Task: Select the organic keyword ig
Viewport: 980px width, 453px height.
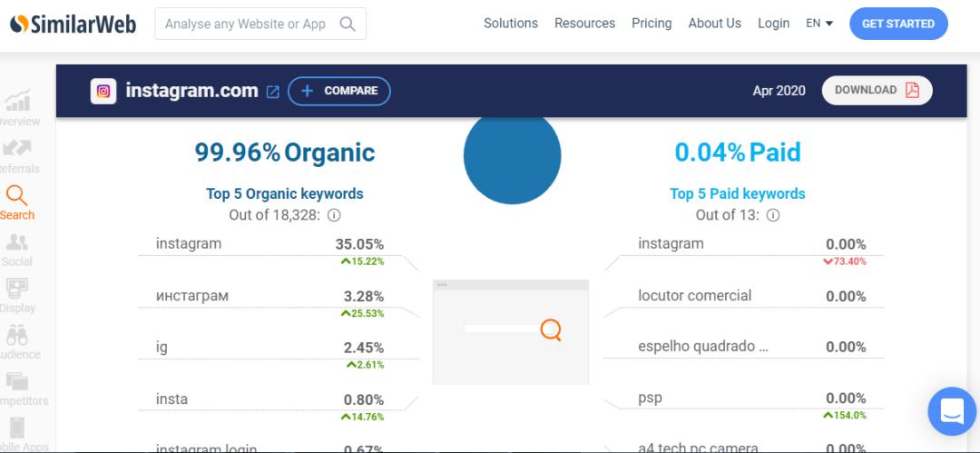Action: pos(162,348)
